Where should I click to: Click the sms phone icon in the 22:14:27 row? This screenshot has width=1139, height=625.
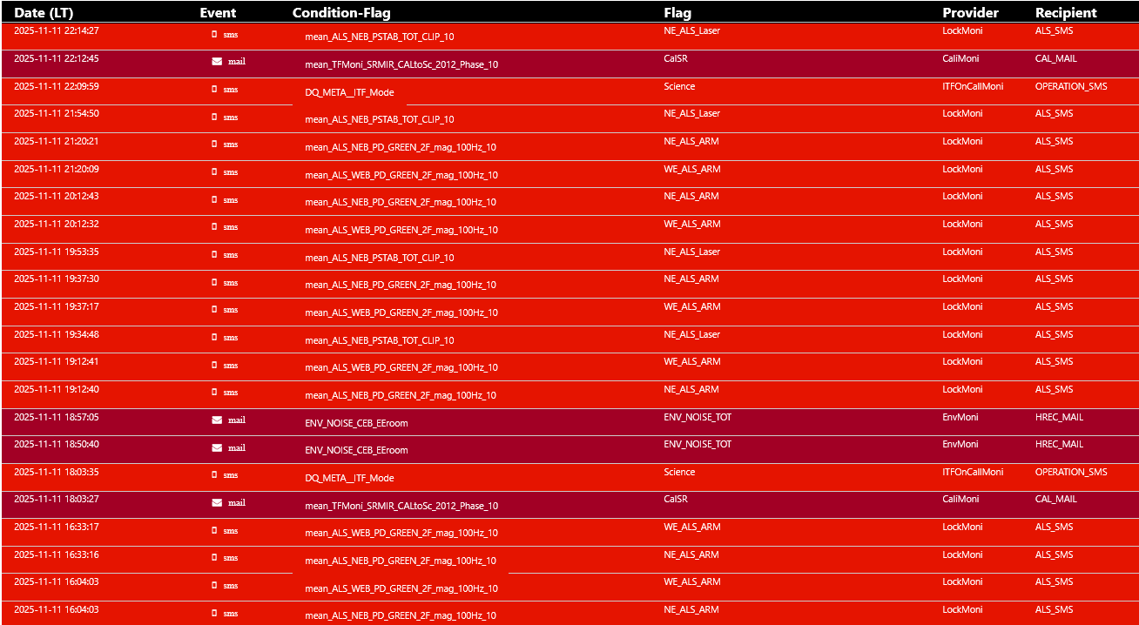pos(214,34)
